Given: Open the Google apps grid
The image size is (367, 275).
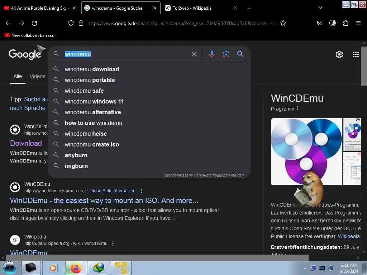Looking at the screenshot, I should pyautogui.click(x=356, y=54).
